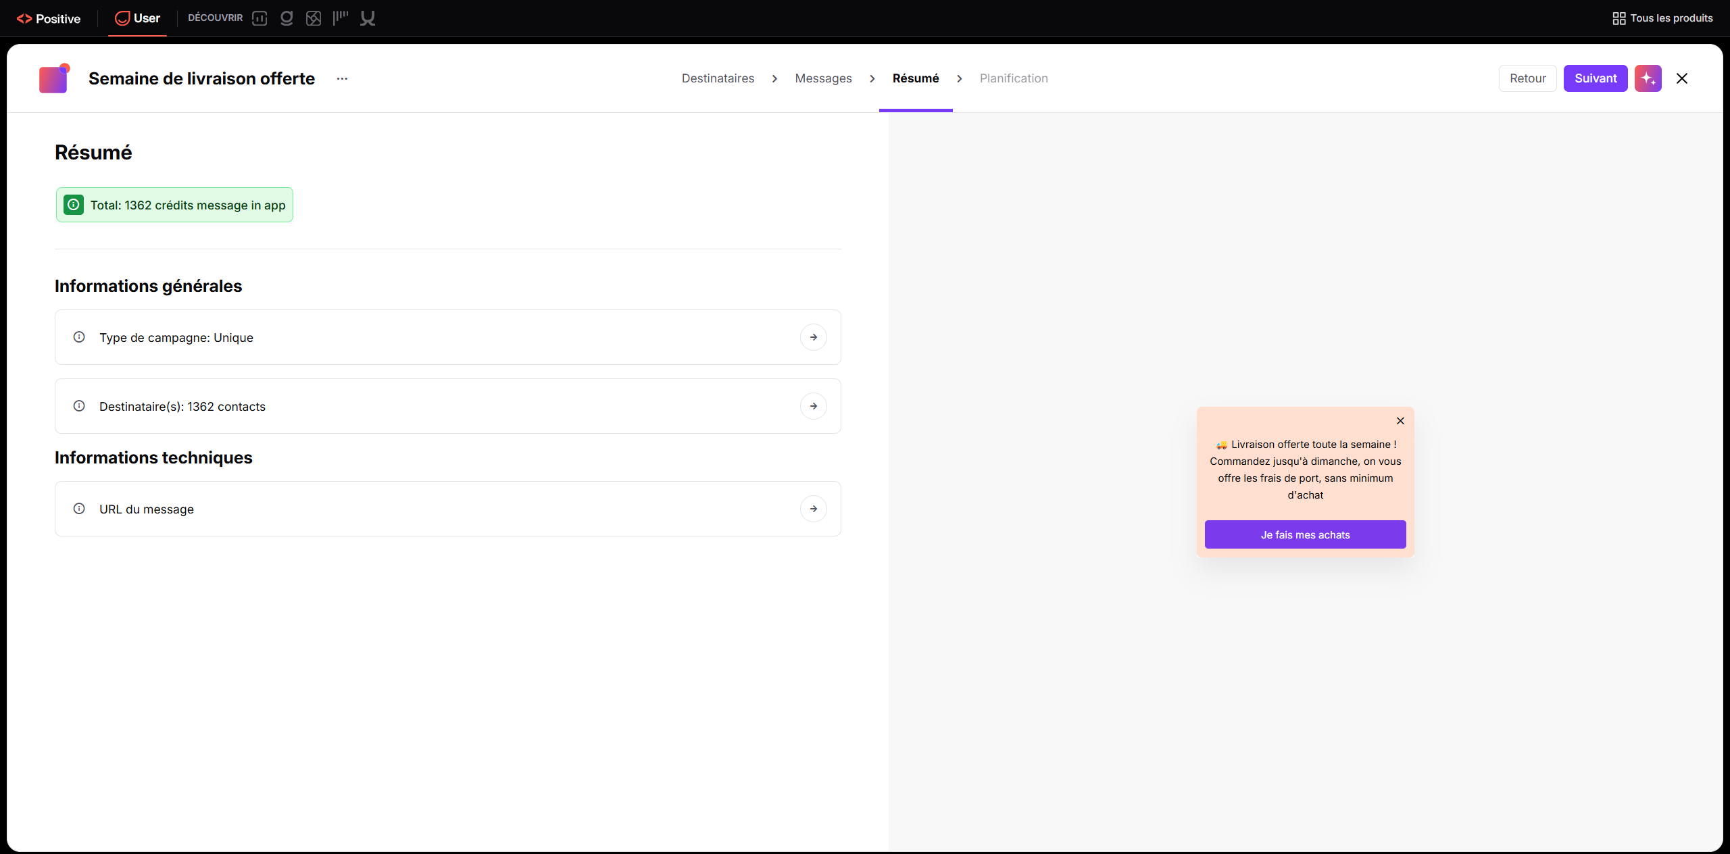1730x854 pixels.
Task: Open the second Découvrir product icon
Action: 287,18
